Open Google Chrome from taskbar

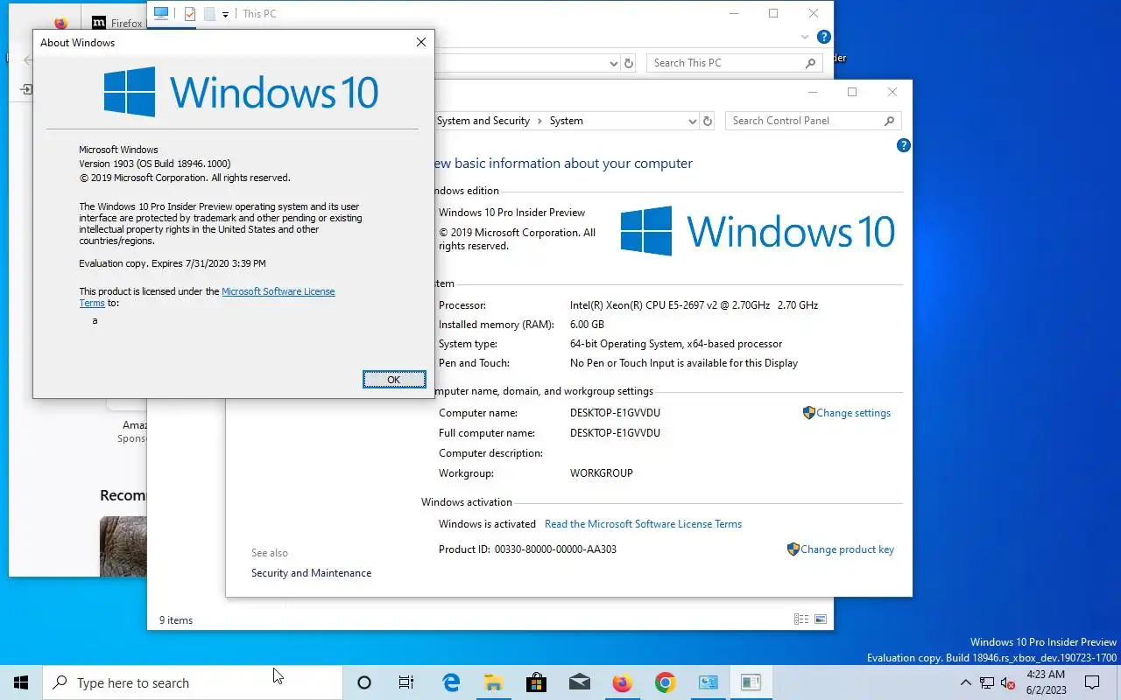[665, 682]
